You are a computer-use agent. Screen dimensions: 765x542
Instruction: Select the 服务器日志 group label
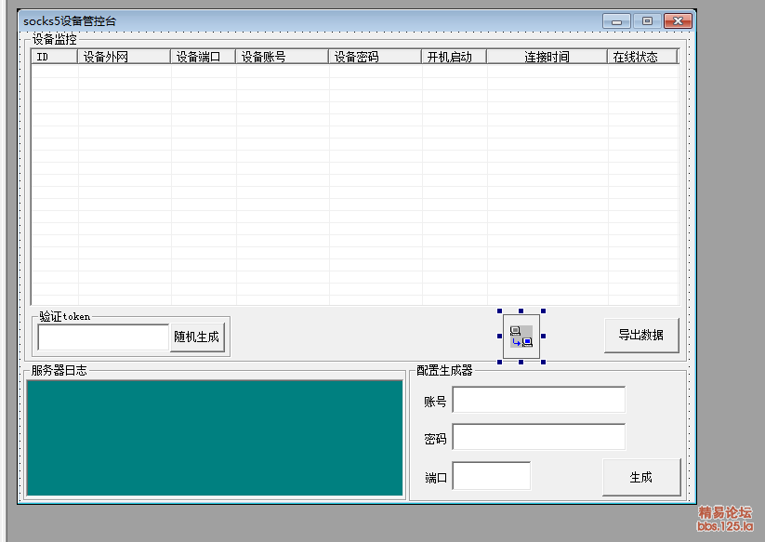tap(59, 370)
